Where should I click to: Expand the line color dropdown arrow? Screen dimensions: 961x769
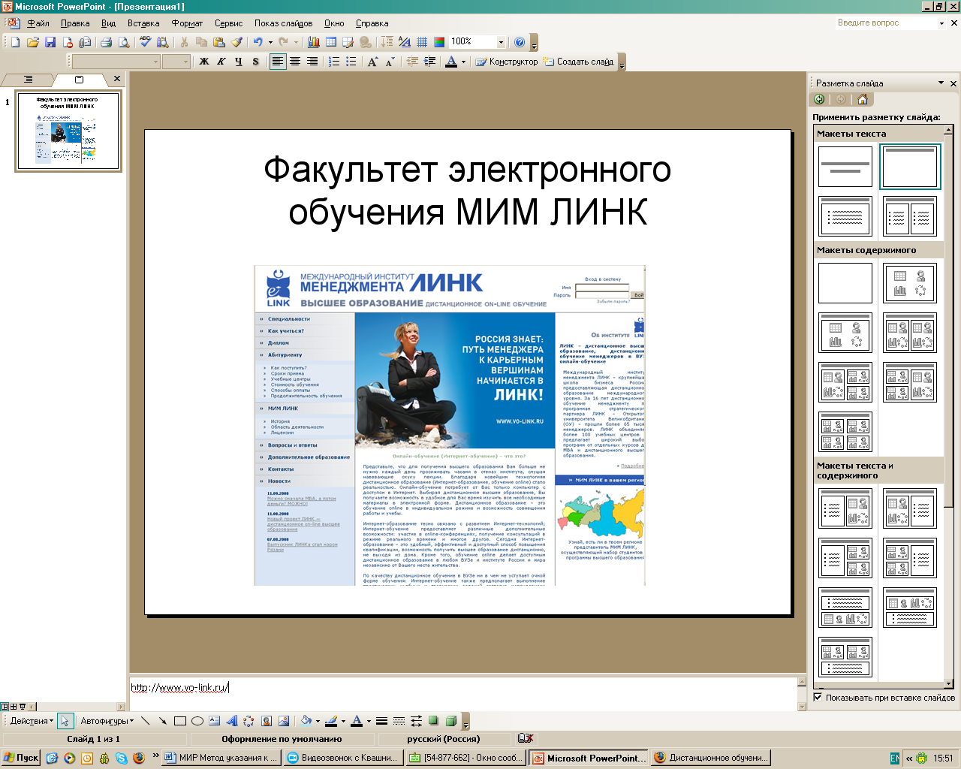(343, 721)
